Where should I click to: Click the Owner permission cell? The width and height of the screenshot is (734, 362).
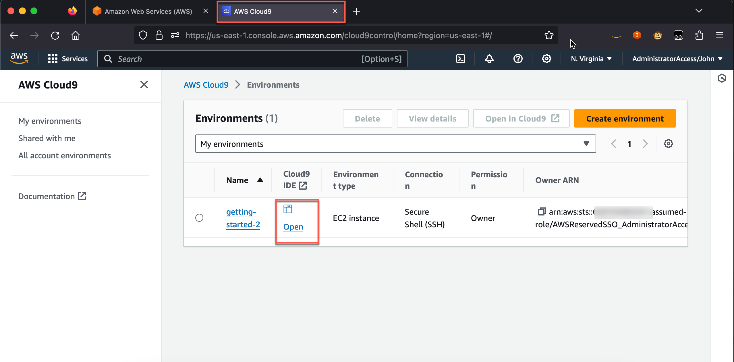pyautogui.click(x=483, y=218)
